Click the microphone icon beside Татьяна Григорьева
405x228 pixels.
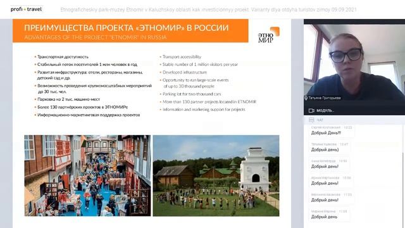(306, 98)
